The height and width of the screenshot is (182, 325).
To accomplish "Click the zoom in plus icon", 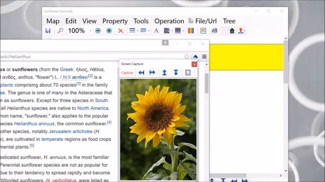I will pos(109,31).
